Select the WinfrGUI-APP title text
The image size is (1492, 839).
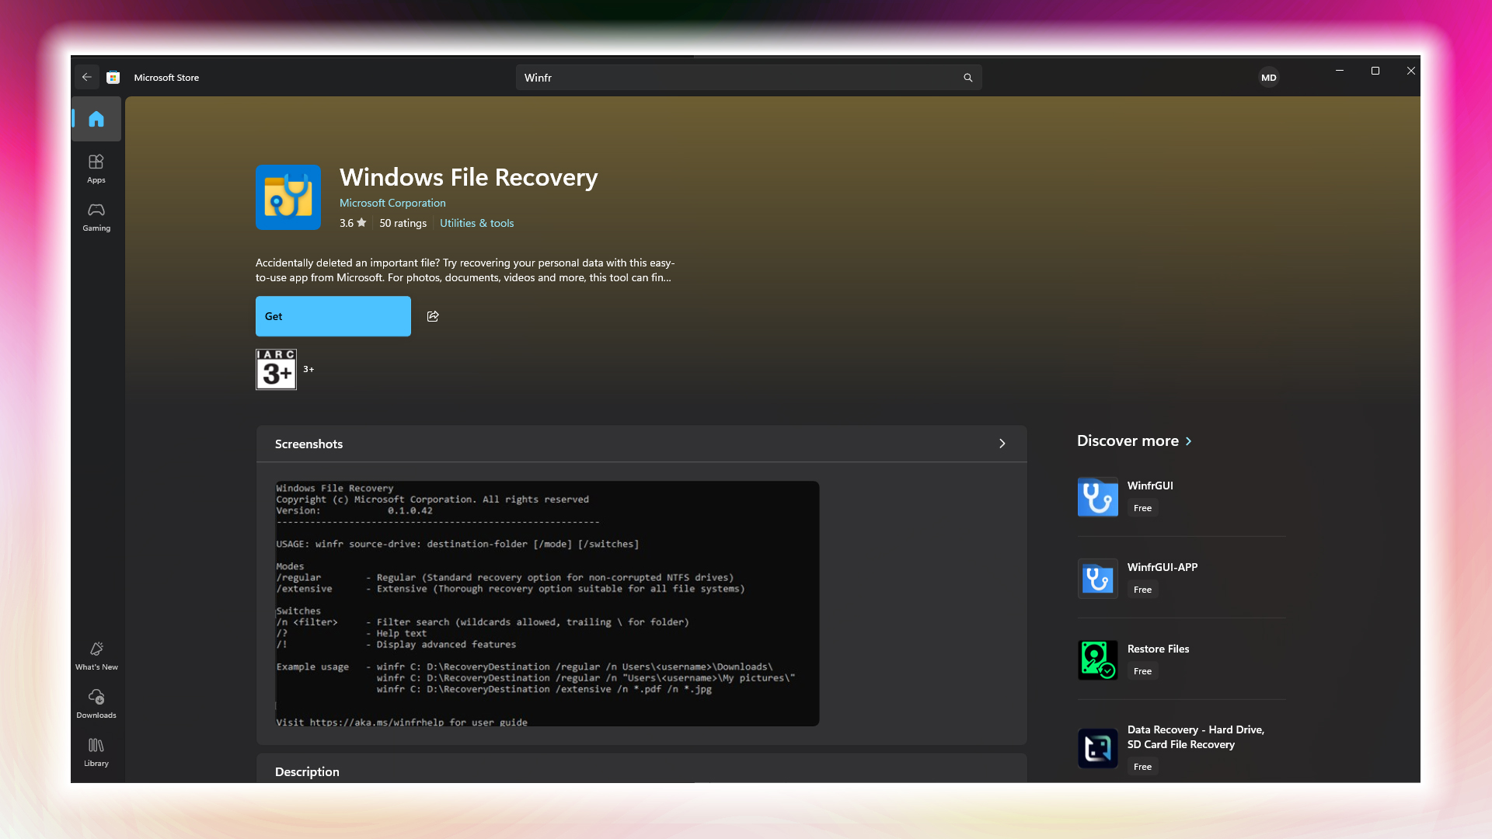point(1163,567)
